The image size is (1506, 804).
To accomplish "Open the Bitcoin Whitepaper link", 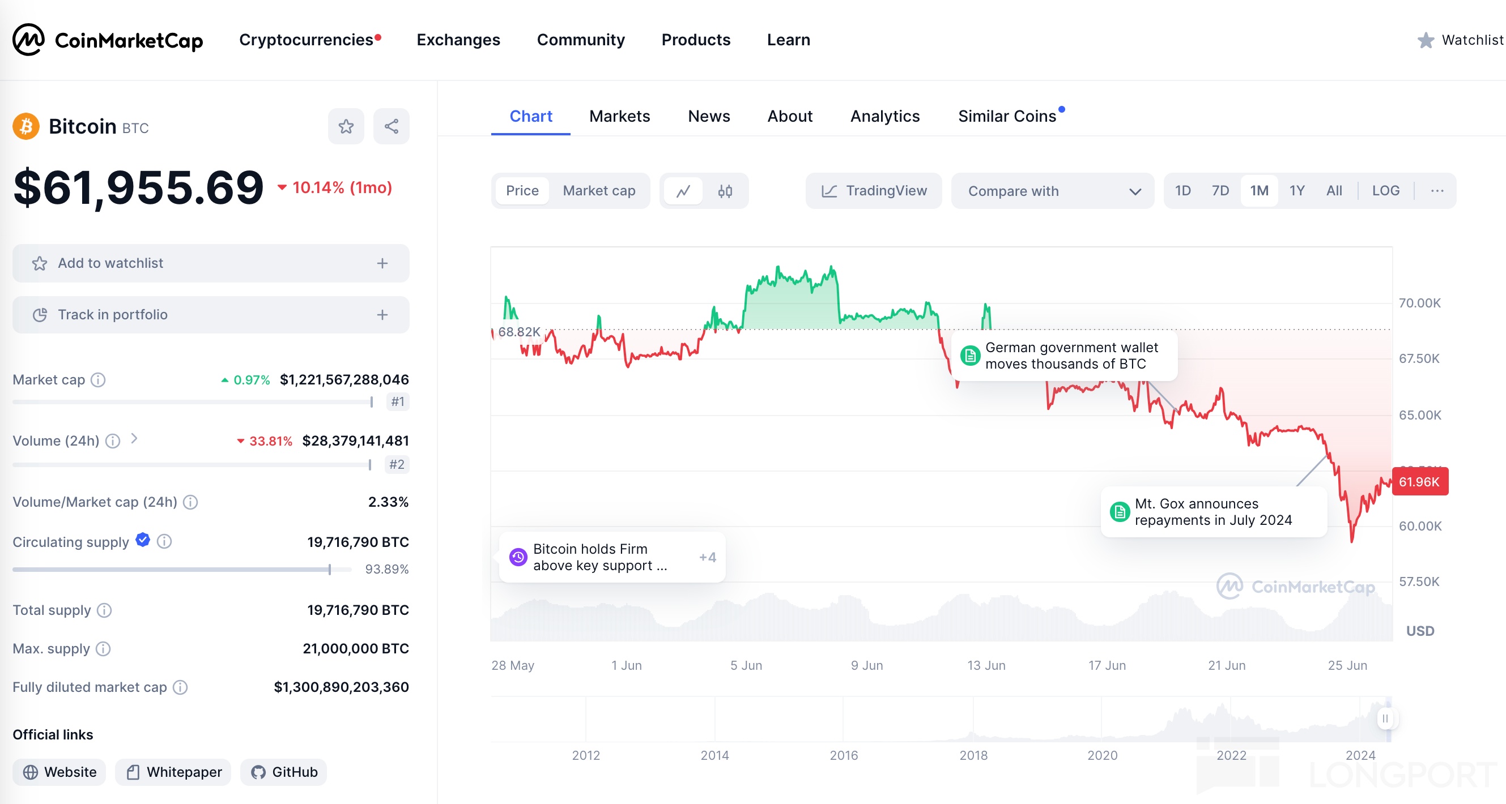I will tap(173, 772).
